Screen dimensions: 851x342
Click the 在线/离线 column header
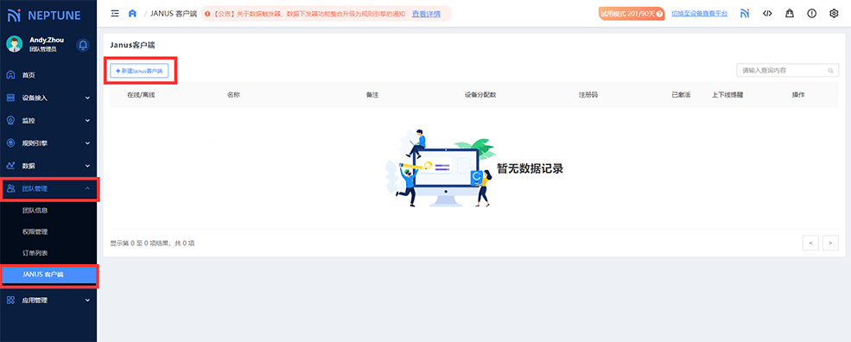(141, 95)
